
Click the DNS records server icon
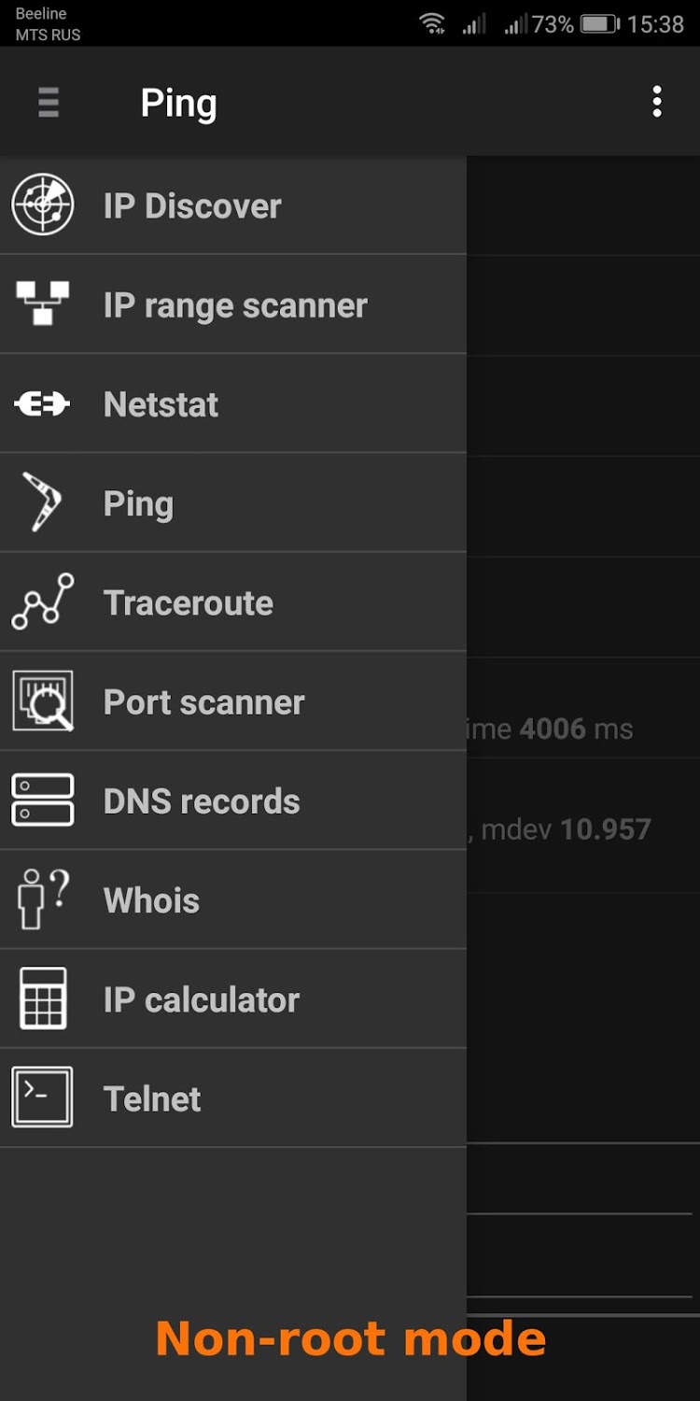43,800
